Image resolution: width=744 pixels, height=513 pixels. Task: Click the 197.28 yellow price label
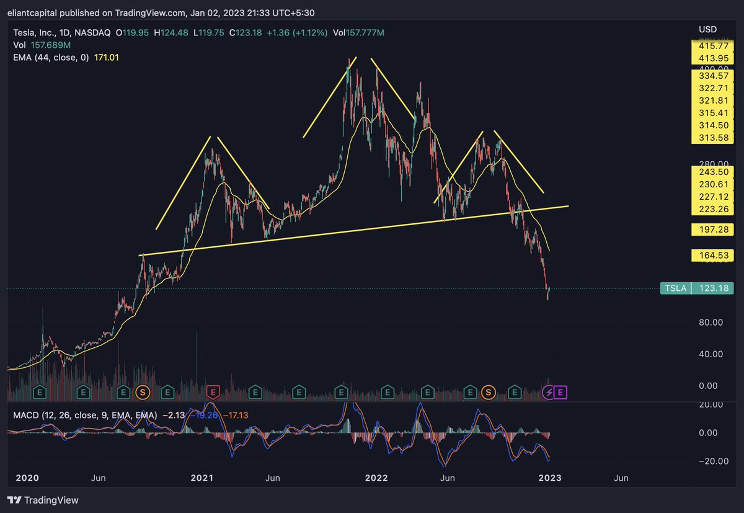pos(712,230)
